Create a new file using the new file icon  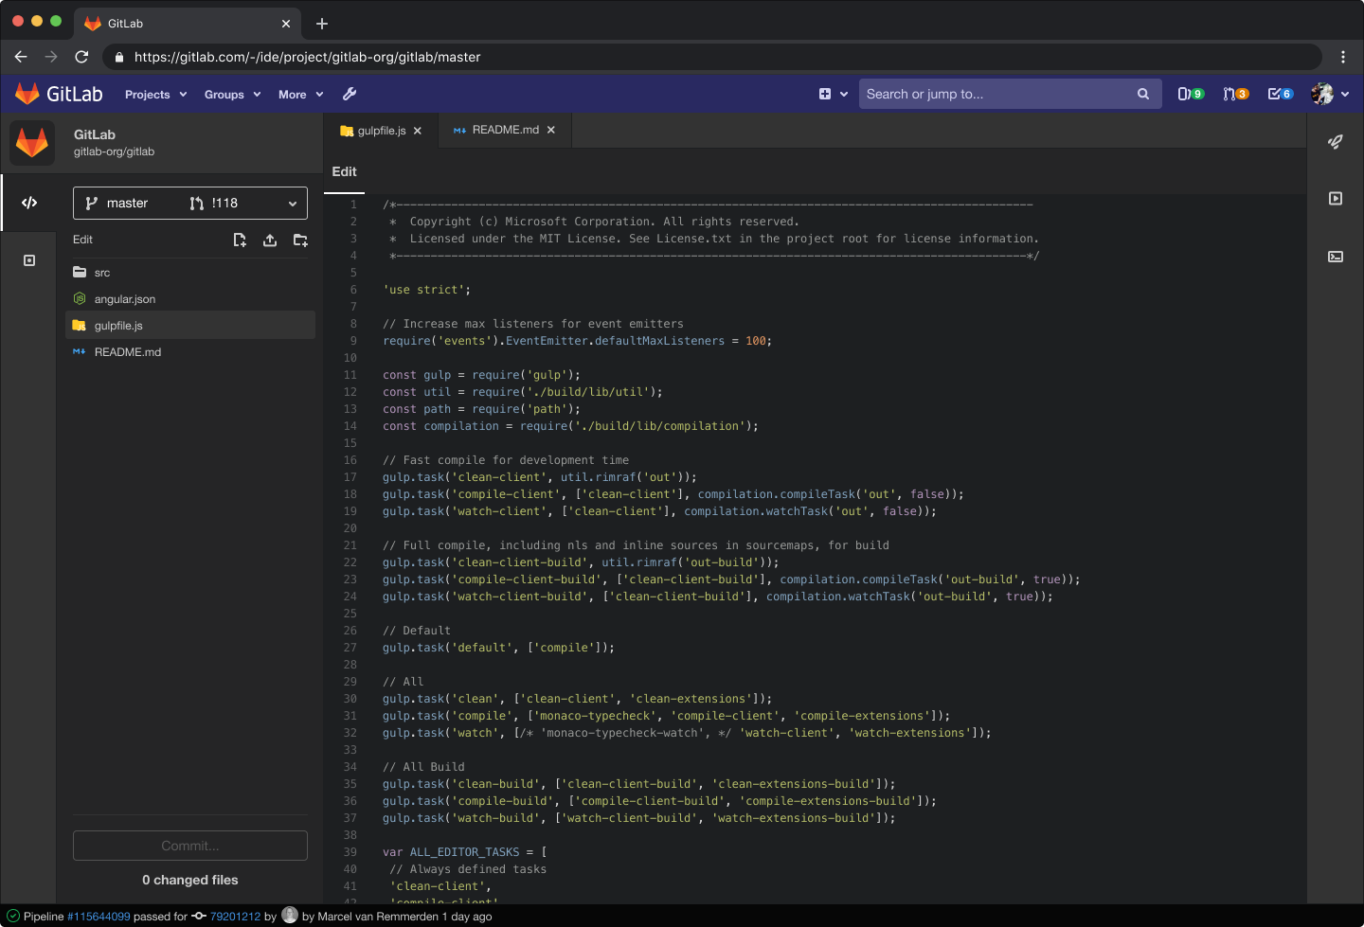[x=240, y=240]
